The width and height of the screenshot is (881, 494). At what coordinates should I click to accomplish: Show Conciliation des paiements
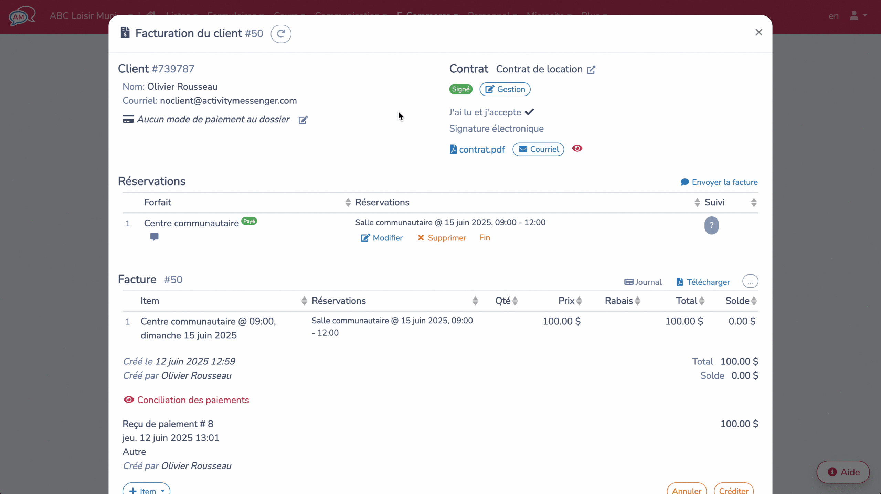tap(186, 400)
